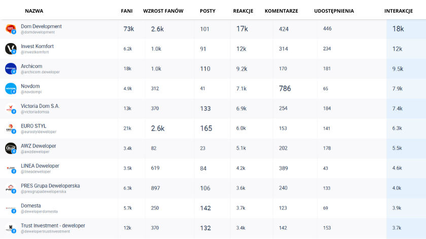Open the LINEA Deweloper page name link
Image resolution: width=426 pixels, height=239 pixels.
tap(40, 166)
